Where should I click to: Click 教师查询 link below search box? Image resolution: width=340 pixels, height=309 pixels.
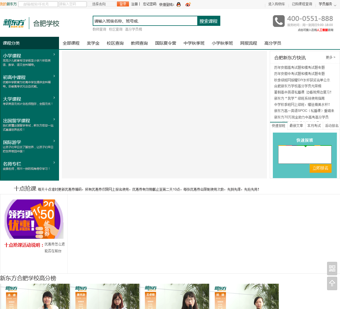[99, 29]
